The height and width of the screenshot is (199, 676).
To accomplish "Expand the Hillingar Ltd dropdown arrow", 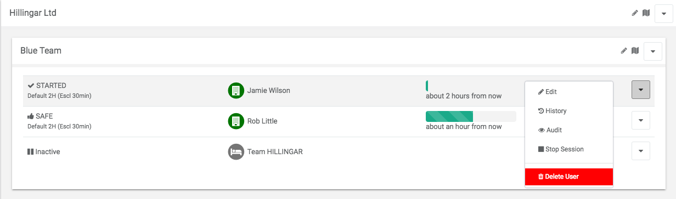I will 664,13.
